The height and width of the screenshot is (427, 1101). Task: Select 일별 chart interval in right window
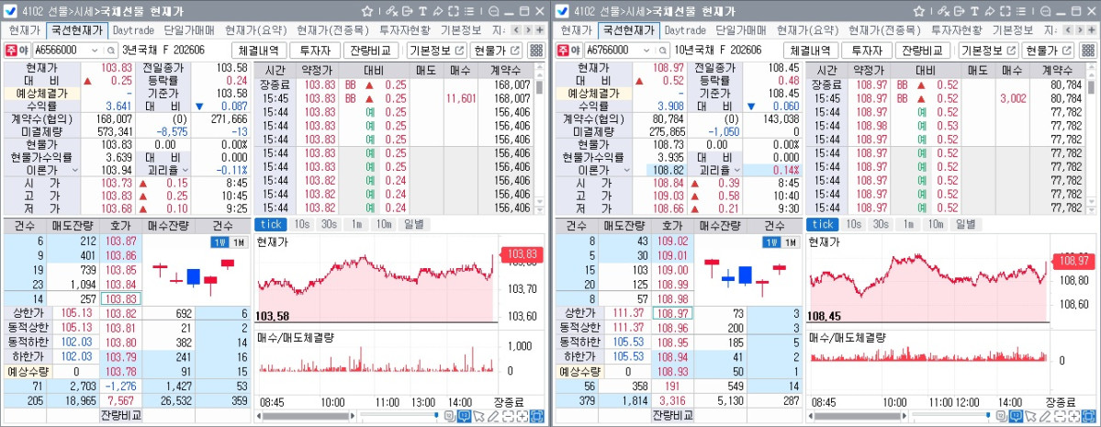pyautogui.click(x=965, y=224)
